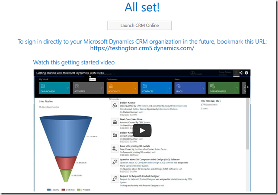
Task: Click the blue Qualify funnel segment
Action: [x=66, y=136]
